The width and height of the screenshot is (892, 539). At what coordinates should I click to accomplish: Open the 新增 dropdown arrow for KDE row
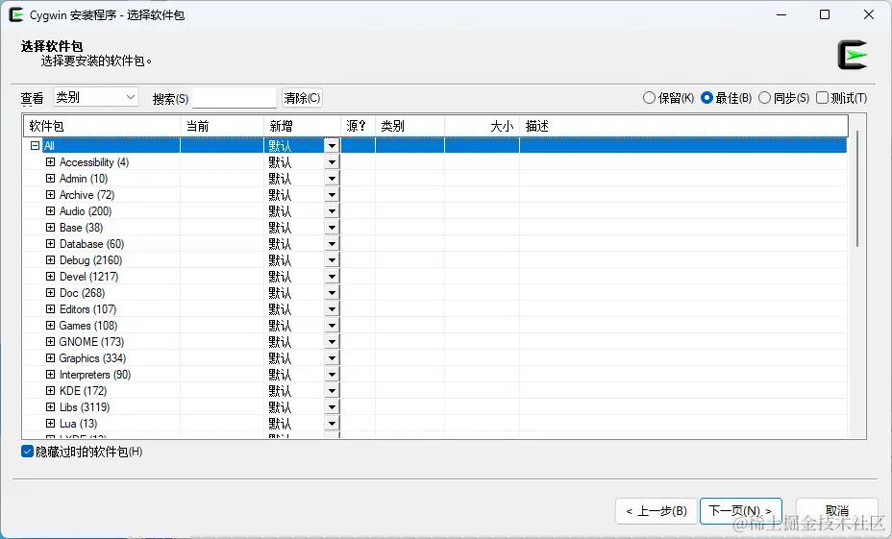pos(333,391)
